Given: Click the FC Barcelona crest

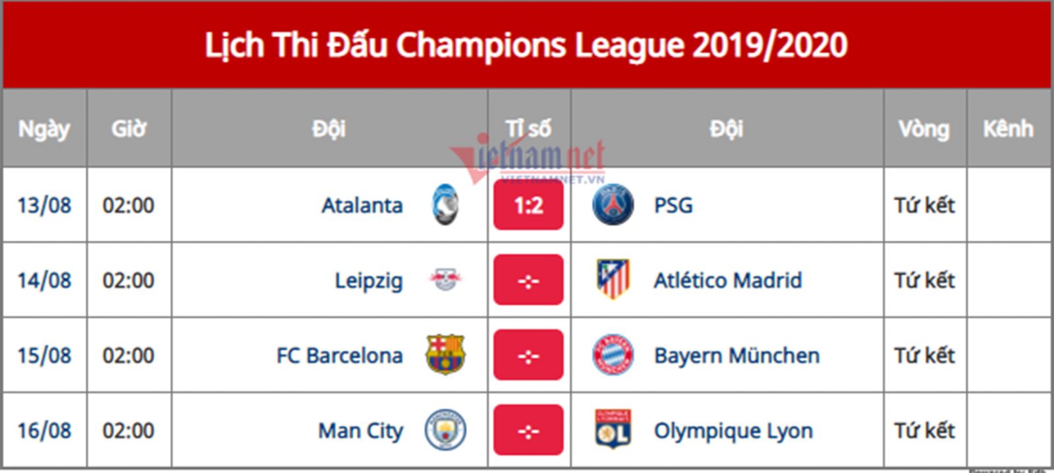Looking at the screenshot, I should [x=445, y=354].
